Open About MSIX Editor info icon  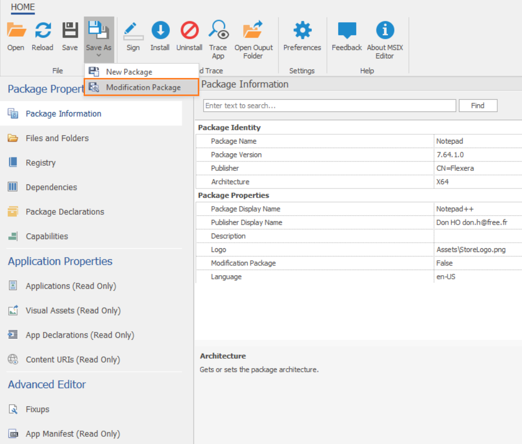(385, 30)
